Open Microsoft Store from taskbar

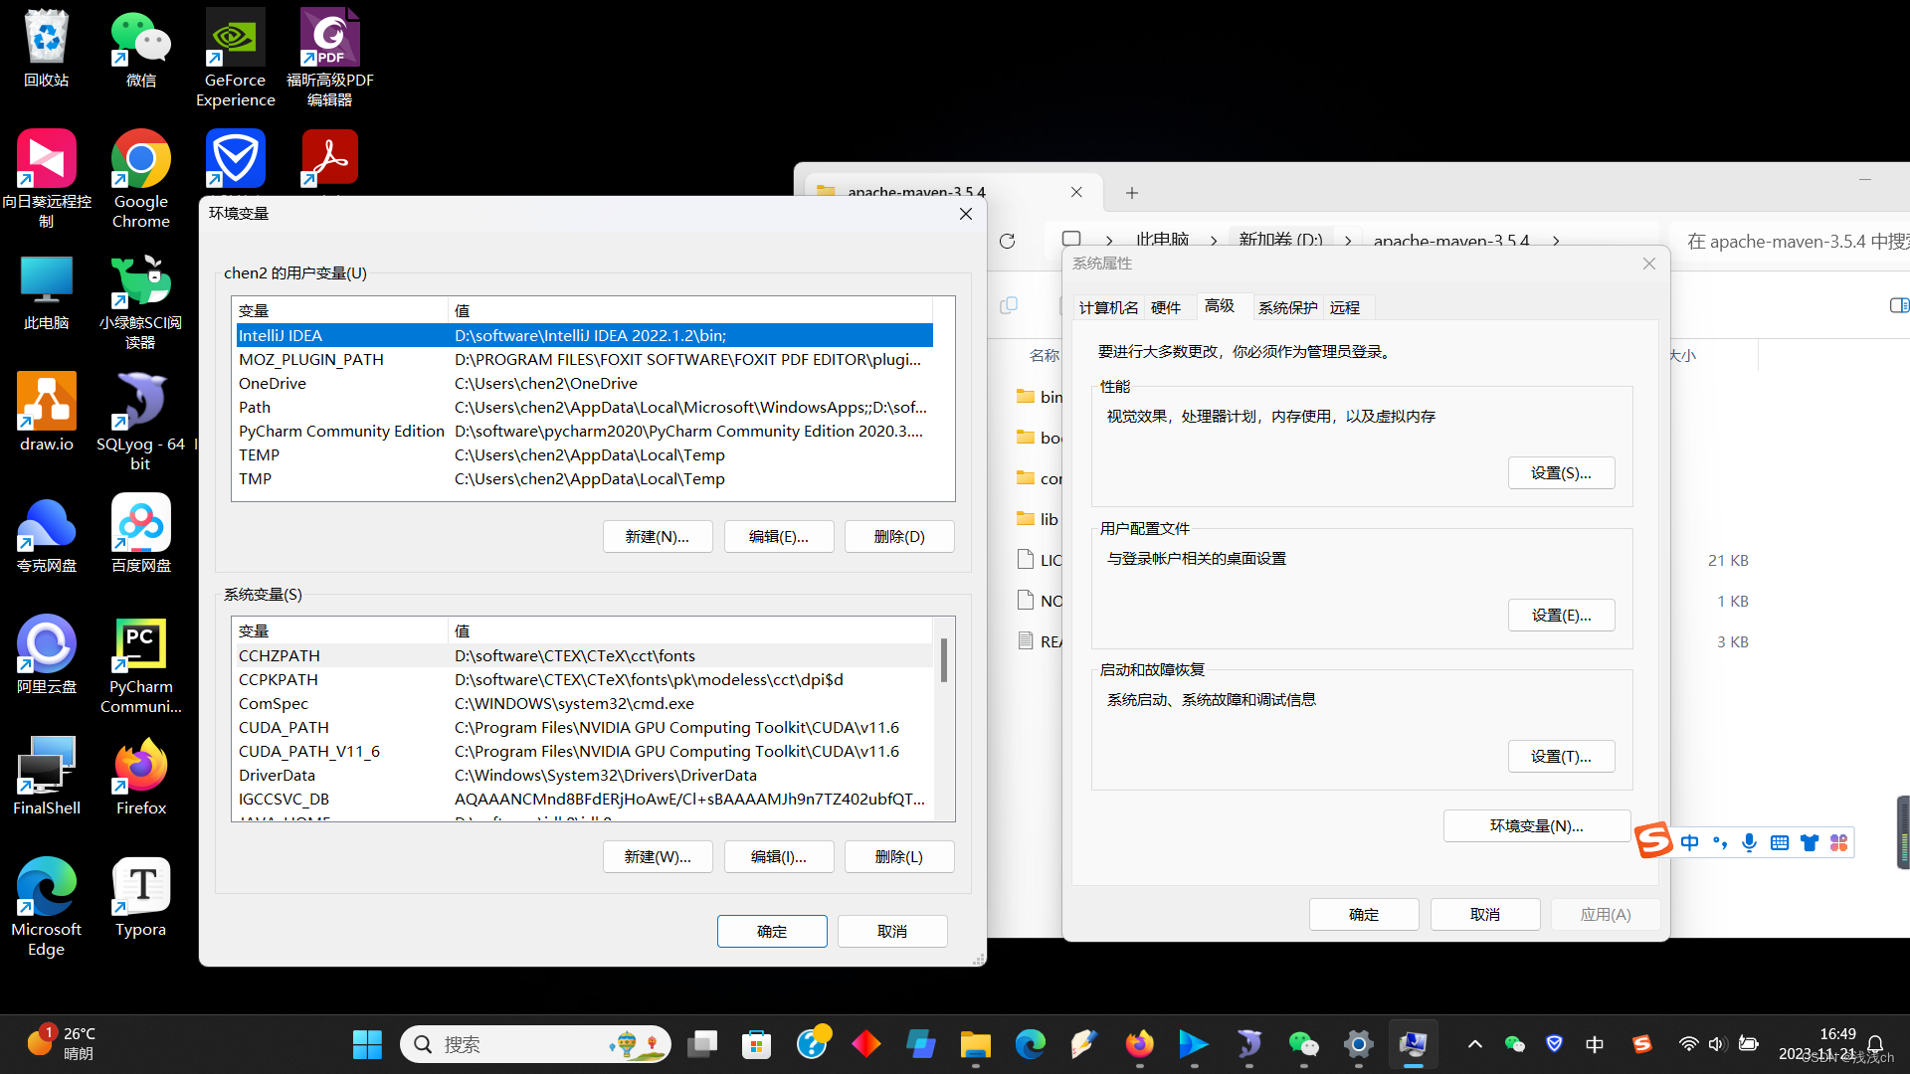click(757, 1044)
